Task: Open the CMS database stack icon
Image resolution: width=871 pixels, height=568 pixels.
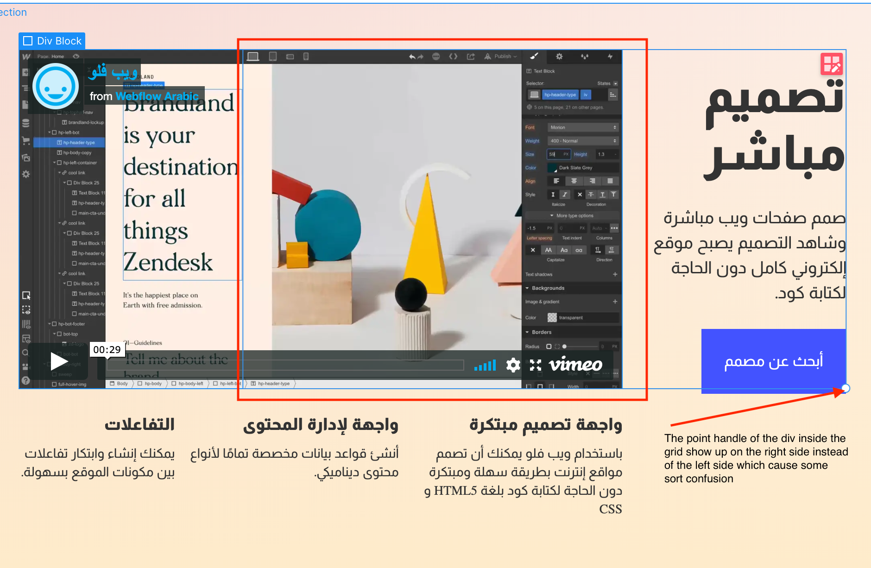Action: [26, 123]
